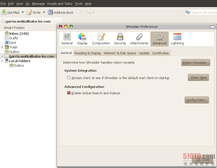Select the Outbox under Smart Folders
Viewport: 217px width, 168px height.
tap(12, 52)
